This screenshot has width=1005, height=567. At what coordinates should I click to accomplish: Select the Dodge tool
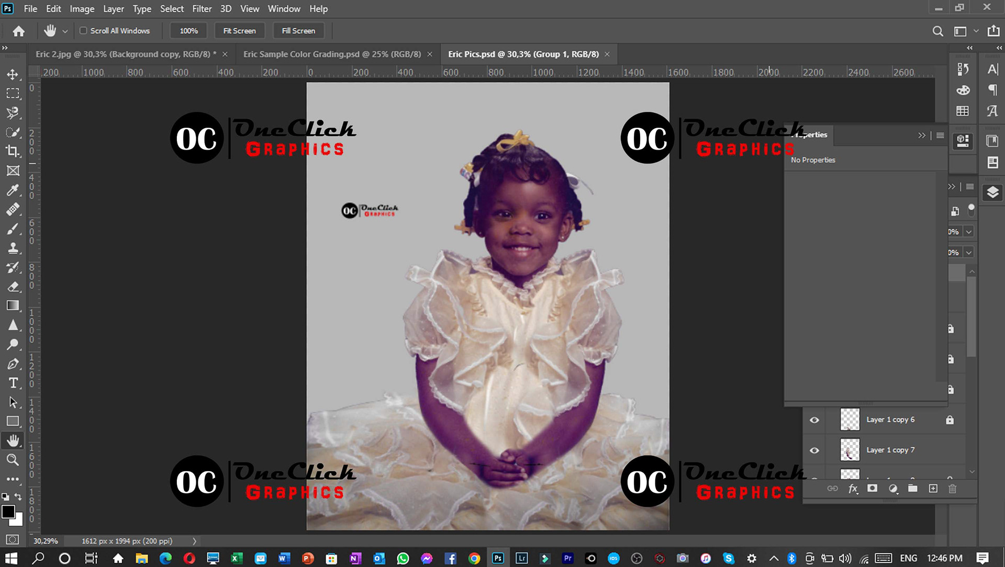[13, 344]
